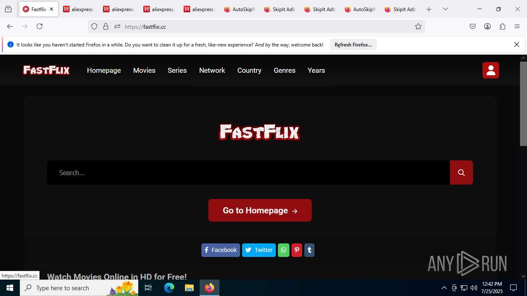Image resolution: width=527 pixels, height=296 pixels.
Task: Click the site security padlock icon
Action: coord(106,26)
